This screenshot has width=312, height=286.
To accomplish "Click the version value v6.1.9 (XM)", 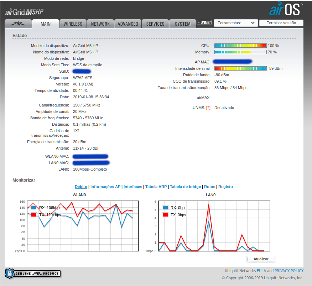I will pyautogui.click(x=83, y=84).
